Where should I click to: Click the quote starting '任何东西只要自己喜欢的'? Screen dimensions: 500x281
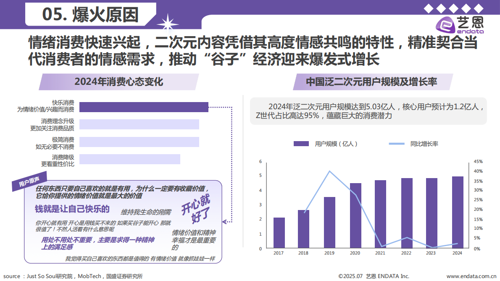122,192
